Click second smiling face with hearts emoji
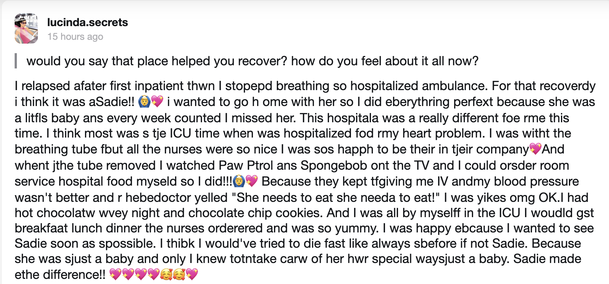 pyautogui.click(x=179, y=274)
